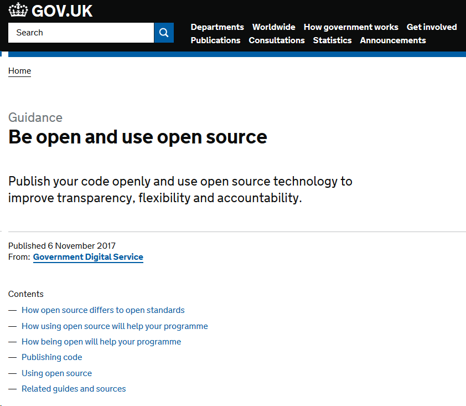Click the 'Publish your code openly' summary paragraph

tap(180, 189)
